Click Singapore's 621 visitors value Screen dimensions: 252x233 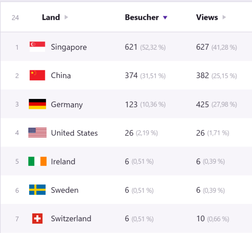pyautogui.click(x=131, y=47)
